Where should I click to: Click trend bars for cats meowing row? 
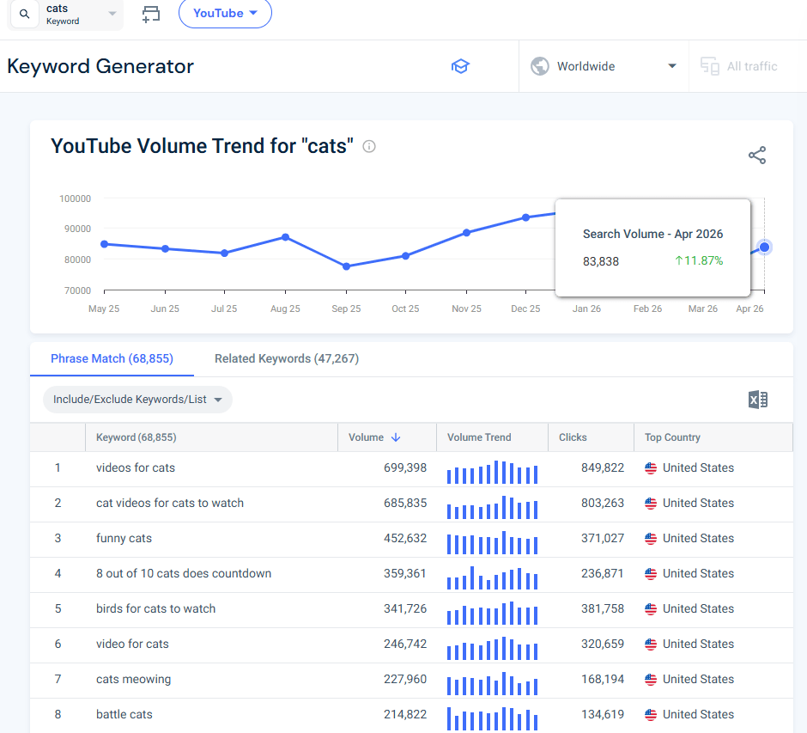493,683
